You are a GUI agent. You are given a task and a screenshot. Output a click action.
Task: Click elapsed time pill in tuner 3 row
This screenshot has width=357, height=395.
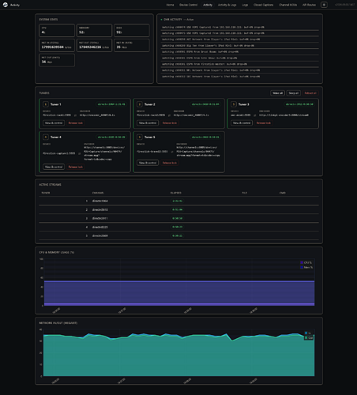coord(178,218)
